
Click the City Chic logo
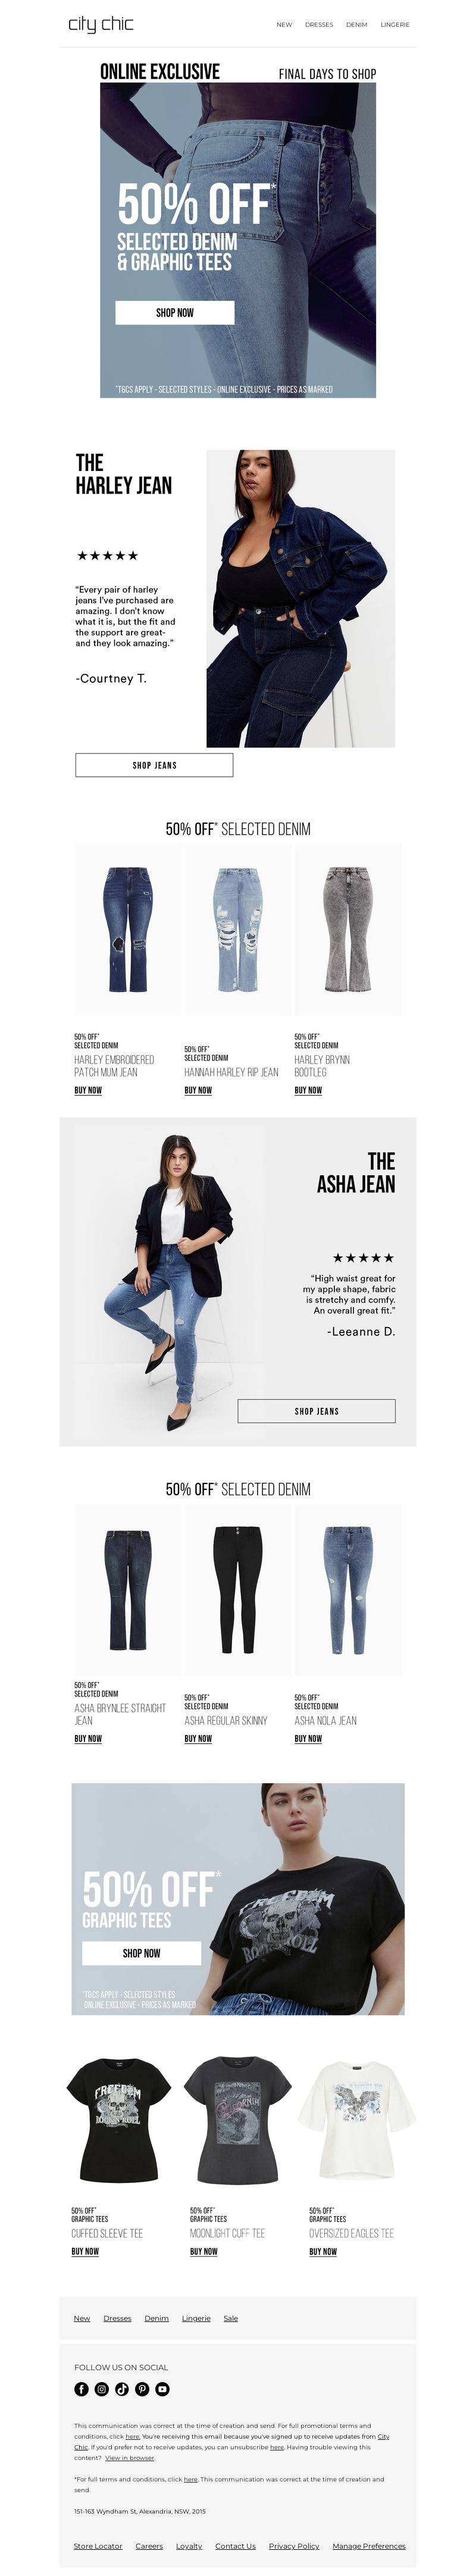coord(100,24)
